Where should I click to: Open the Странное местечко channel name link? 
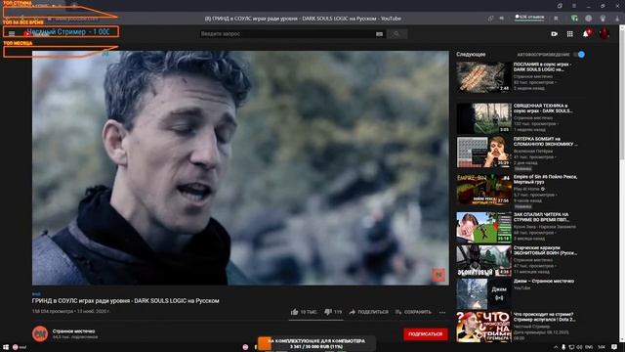coord(74,331)
